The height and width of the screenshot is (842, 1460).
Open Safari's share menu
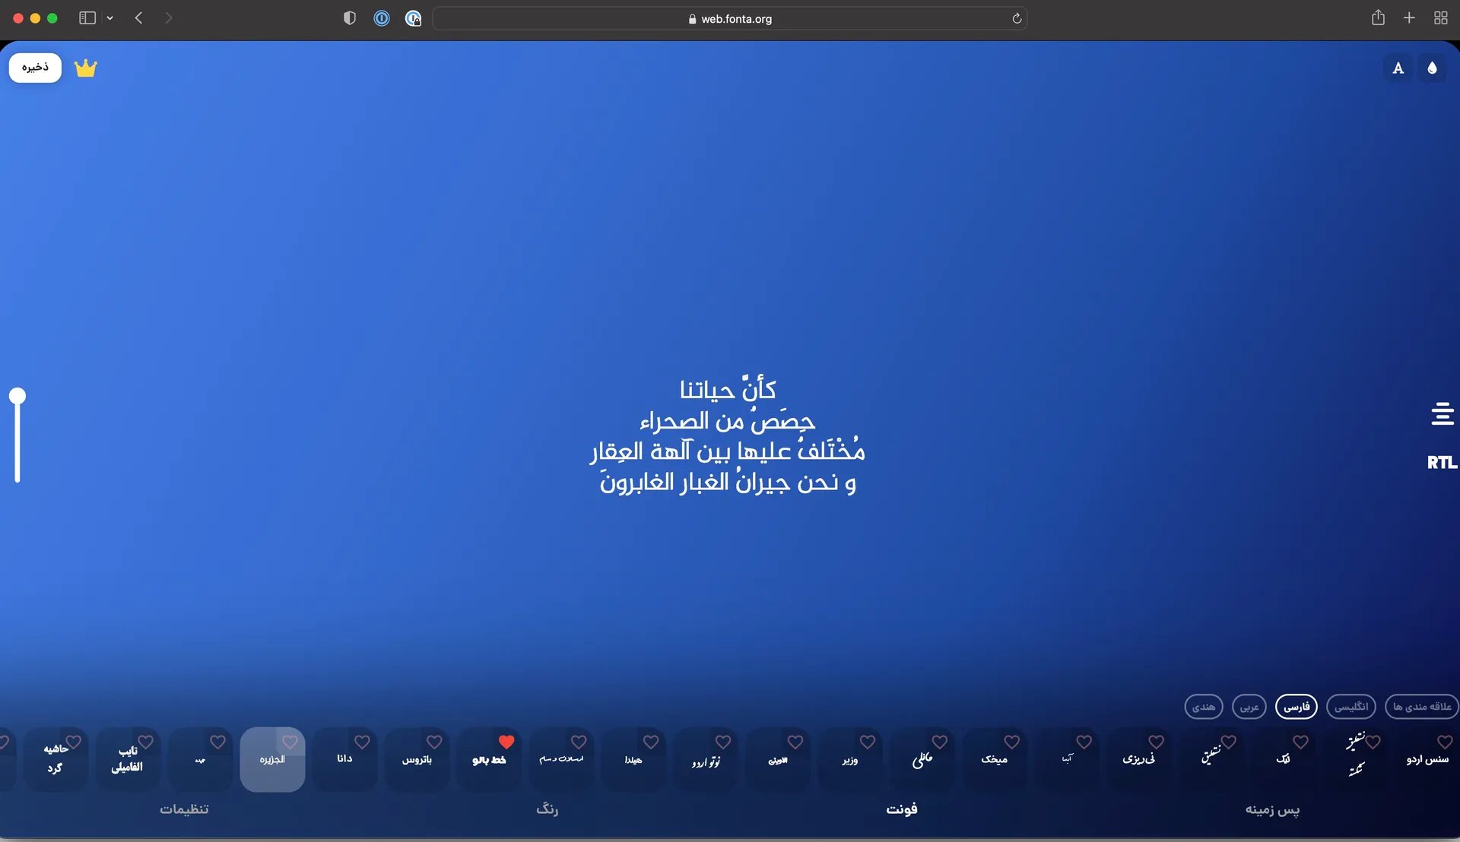click(1378, 18)
